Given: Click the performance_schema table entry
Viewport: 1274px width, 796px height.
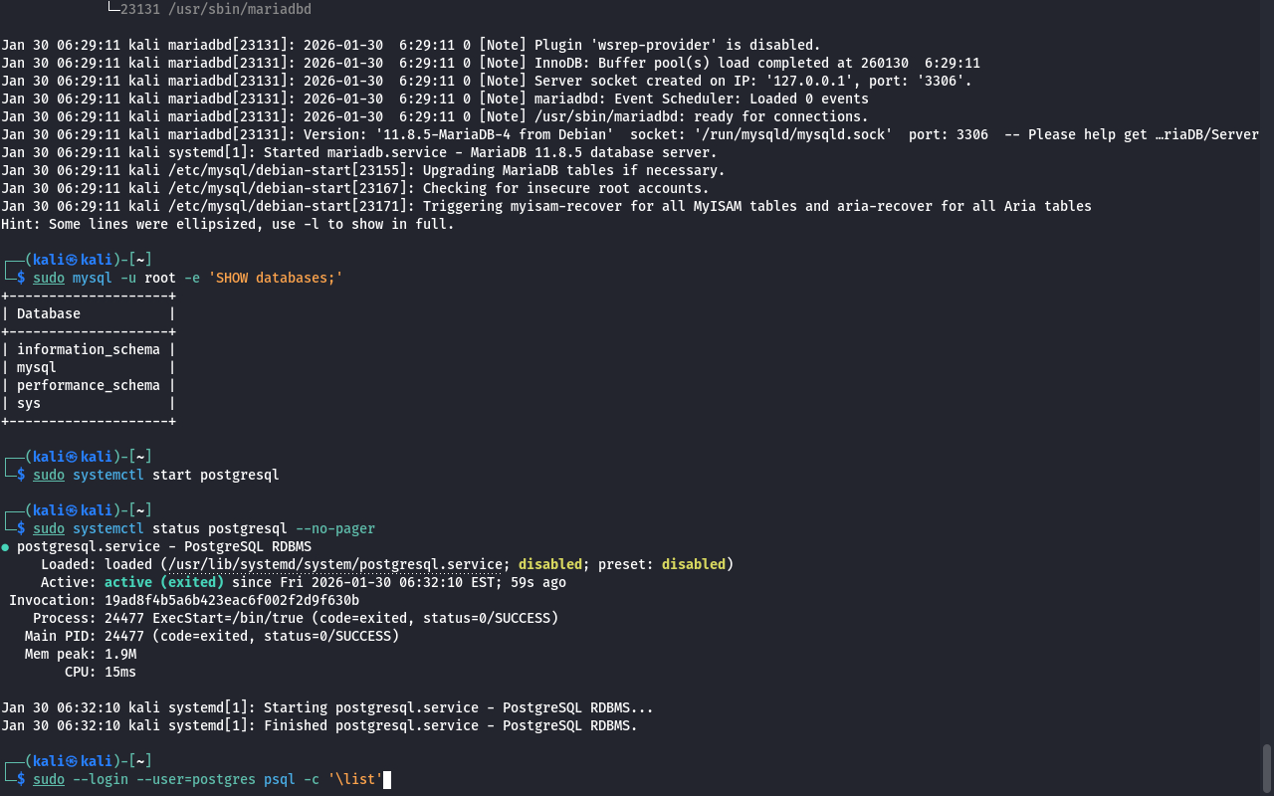Looking at the screenshot, I should pos(88,385).
